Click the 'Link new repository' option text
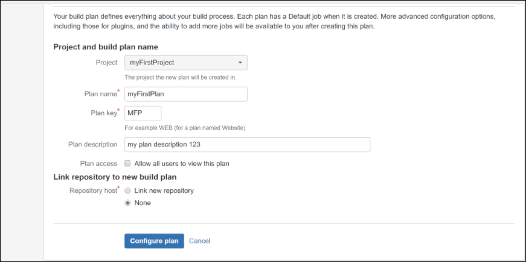This screenshot has height=262, width=526. pos(164,190)
